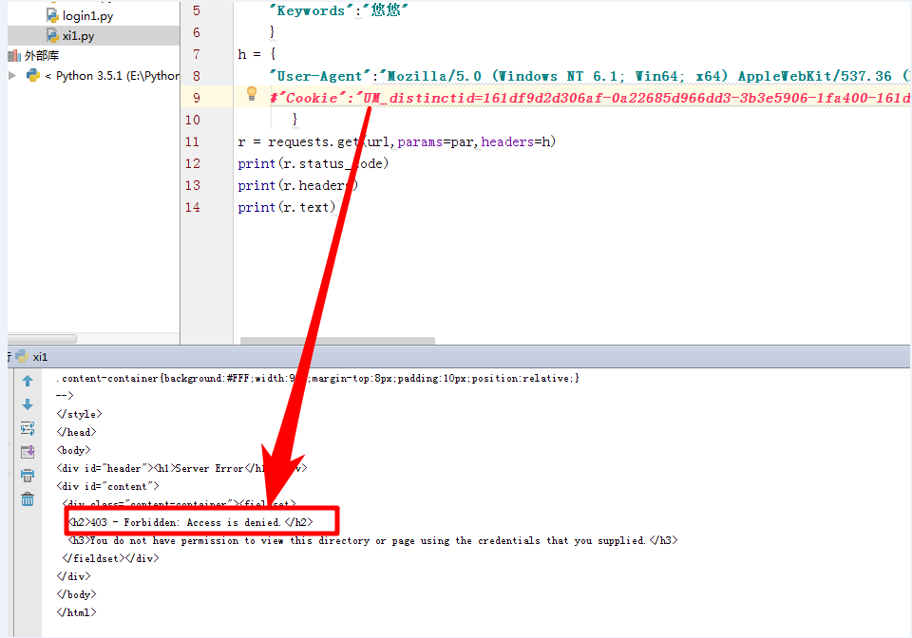Click the '</html>' line in console output

pos(76,612)
